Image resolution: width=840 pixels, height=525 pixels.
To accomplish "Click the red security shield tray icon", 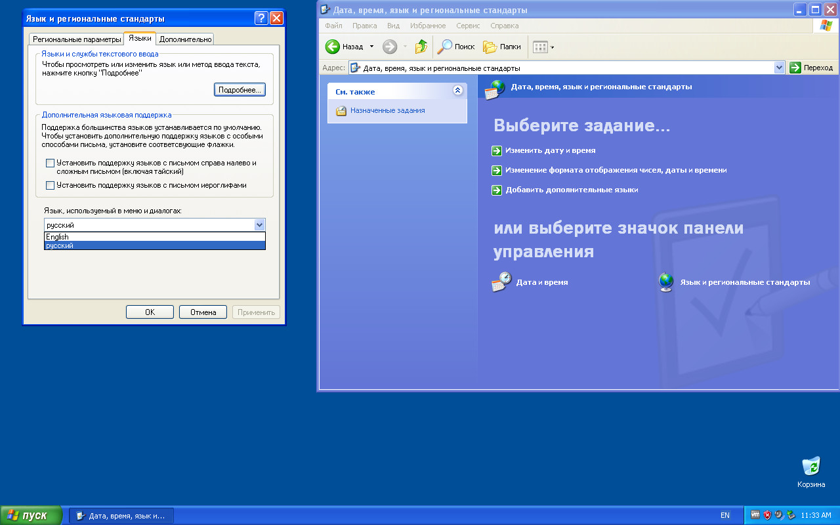I will 767,515.
